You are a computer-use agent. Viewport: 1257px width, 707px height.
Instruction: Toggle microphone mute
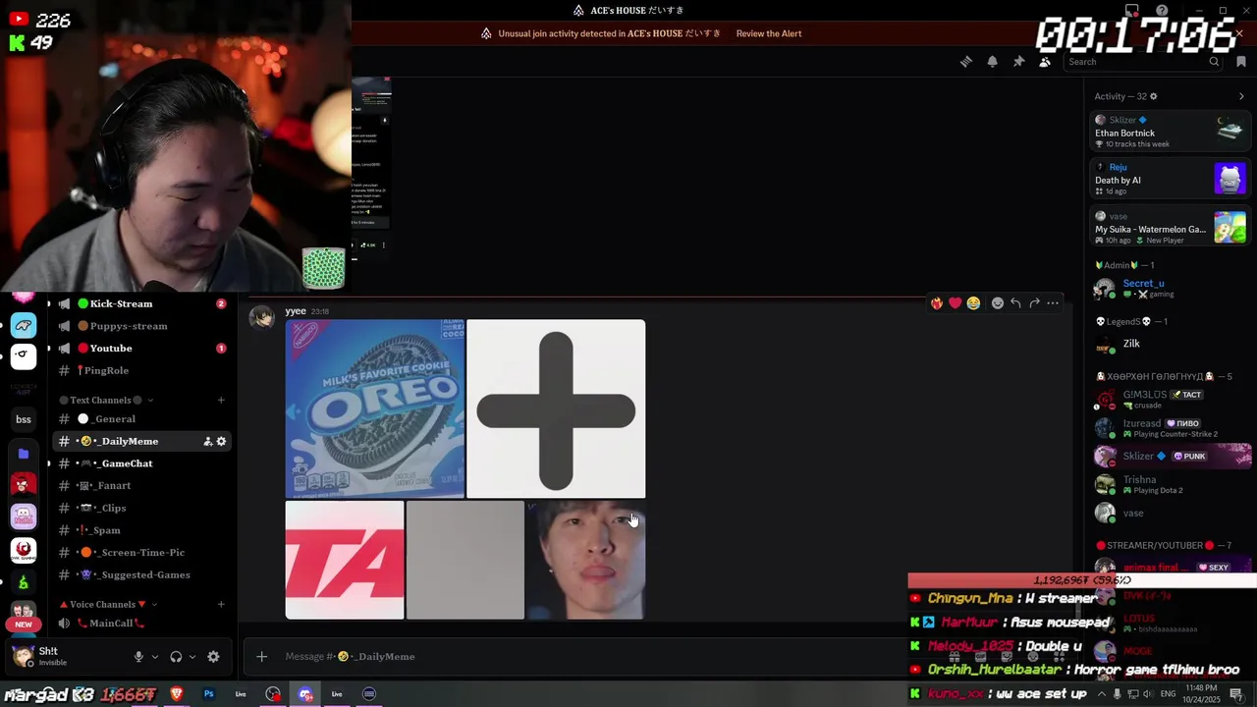138,657
